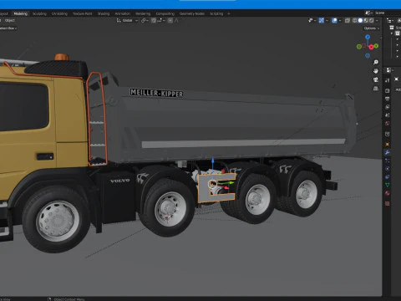Select material preview viewport shading

point(366,20)
